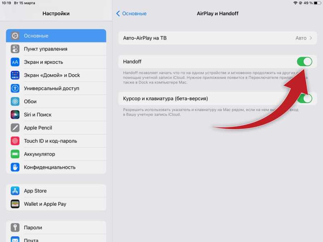
Task: Open the App Store icon
Action: (x=15, y=191)
